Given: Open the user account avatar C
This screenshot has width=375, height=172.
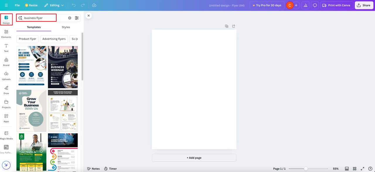Looking at the screenshot, I should (289, 5).
